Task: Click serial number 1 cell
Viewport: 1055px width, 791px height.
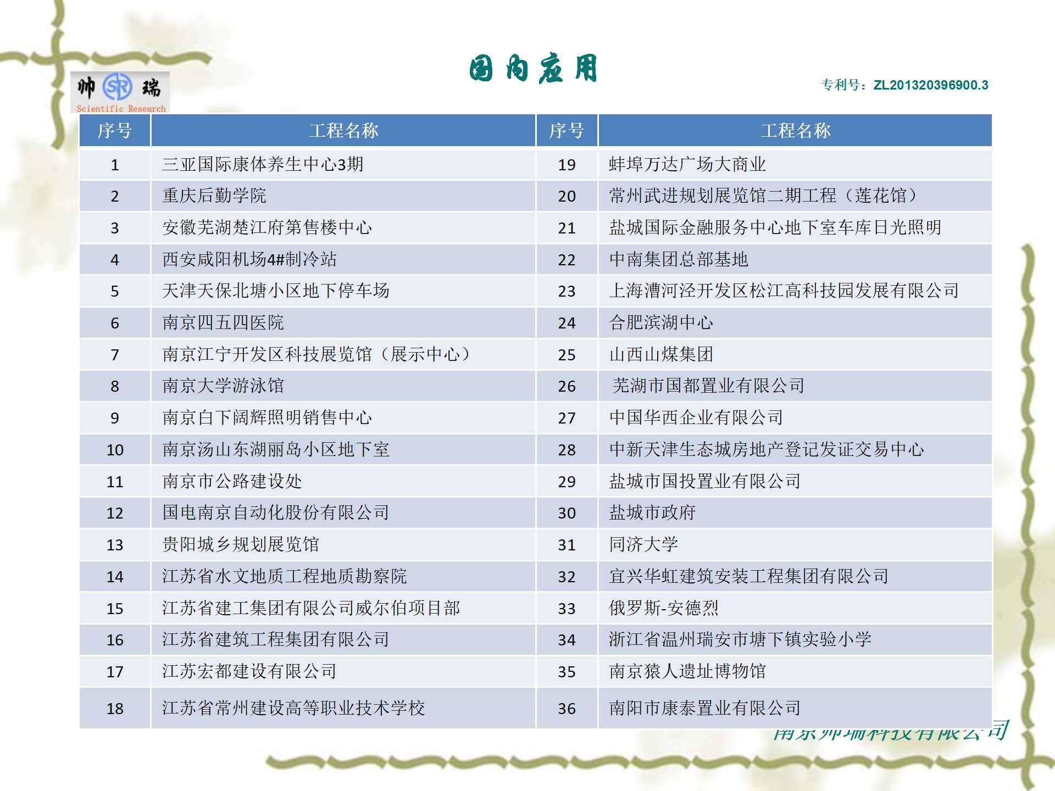Action: (115, 164)
